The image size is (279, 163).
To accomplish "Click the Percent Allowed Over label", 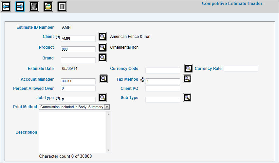I will (33, 89).
